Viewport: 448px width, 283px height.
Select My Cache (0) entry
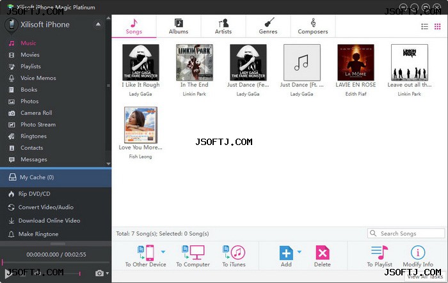click(x=56, y=178)
